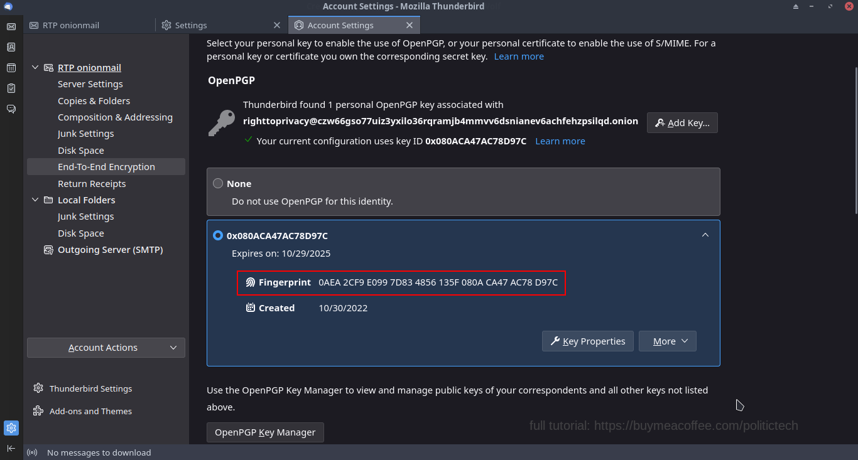
Task: Switch to the RTP onionmail tab
Action: pyautogui.click(x=90, y=25)
